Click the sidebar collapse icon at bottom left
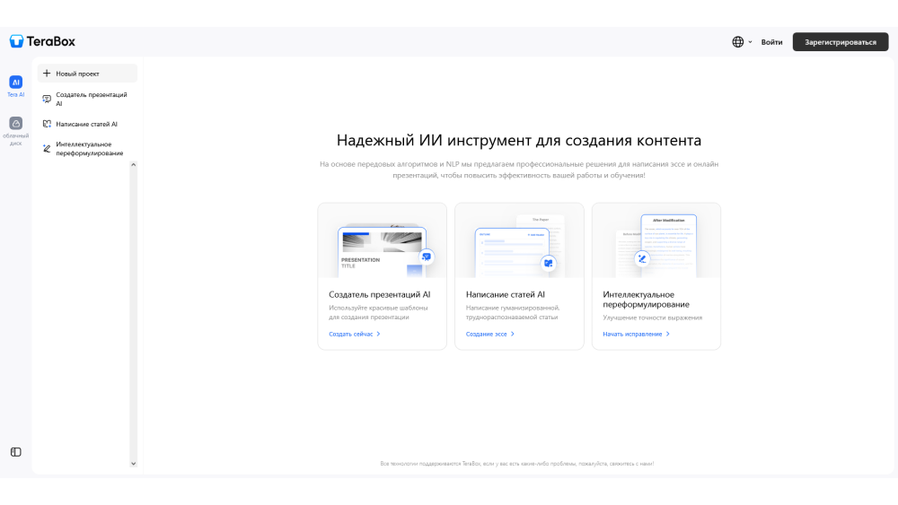This screenshot has height=505, width=898. click(x=15, y=452)
